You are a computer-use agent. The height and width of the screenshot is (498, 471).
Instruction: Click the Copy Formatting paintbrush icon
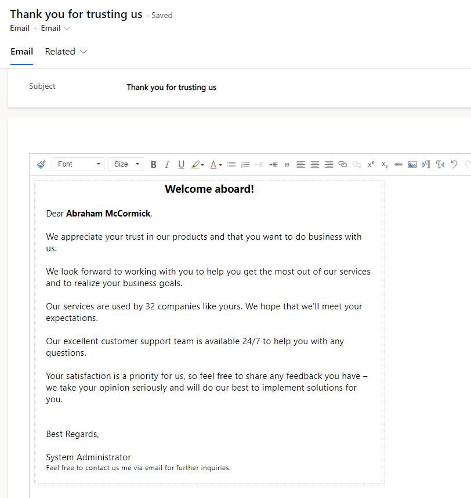(x=41, y=164)
